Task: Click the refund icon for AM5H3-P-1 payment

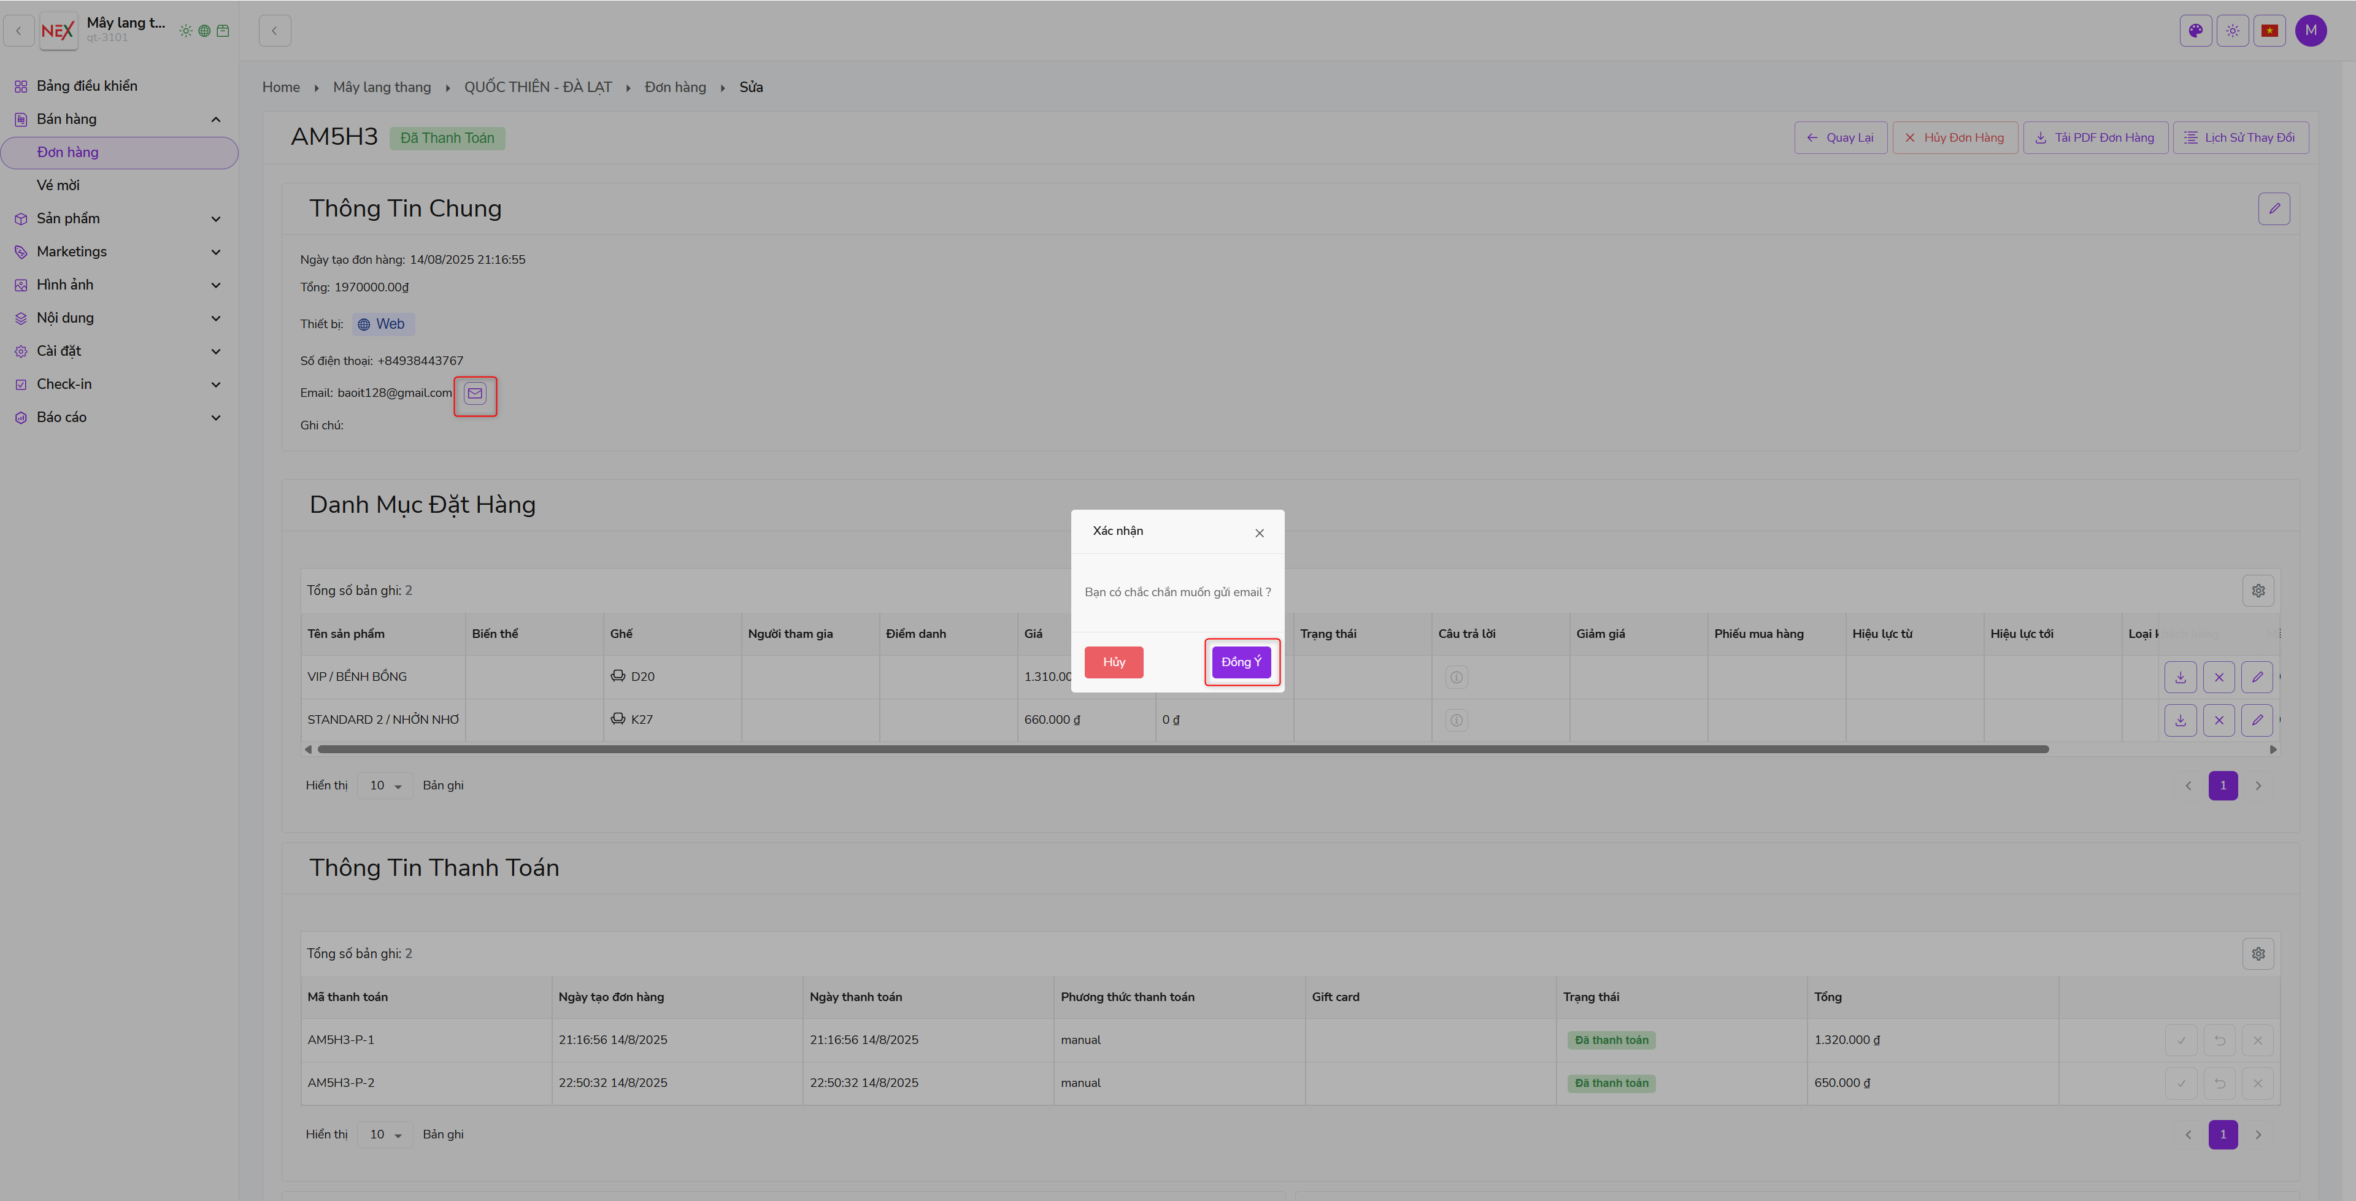Action: pyautogui.click(x=2220, y=1040)
